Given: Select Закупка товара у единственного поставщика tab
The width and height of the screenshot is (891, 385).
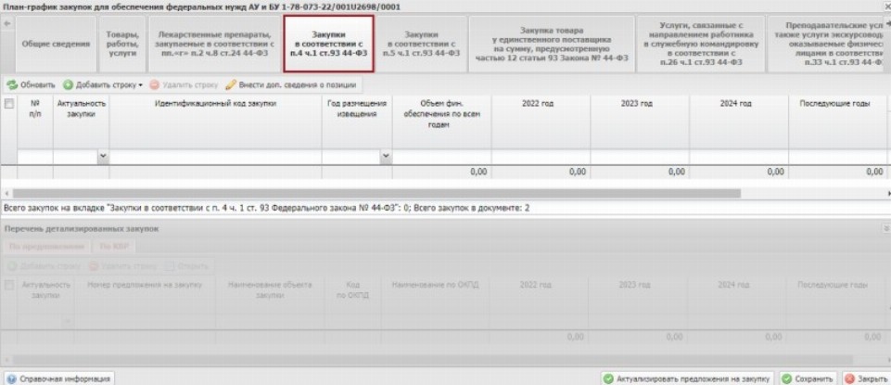Looking at the screenshot, I should (553, 45).
